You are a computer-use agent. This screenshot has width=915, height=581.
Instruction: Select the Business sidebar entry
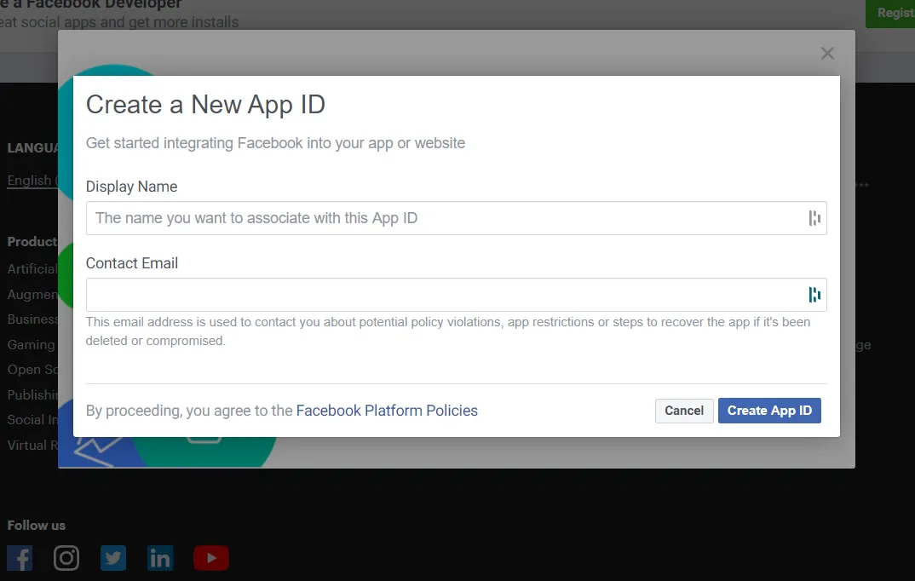click(x=31, y=319)
